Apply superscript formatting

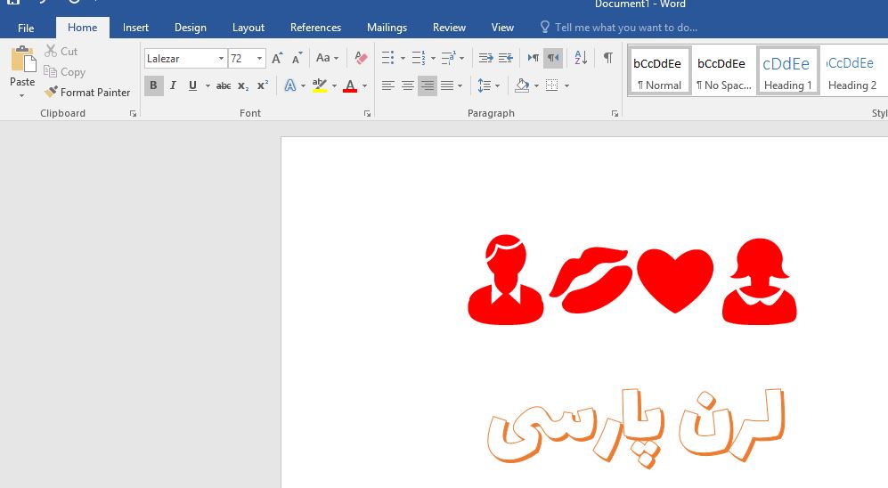click(262, 86)
